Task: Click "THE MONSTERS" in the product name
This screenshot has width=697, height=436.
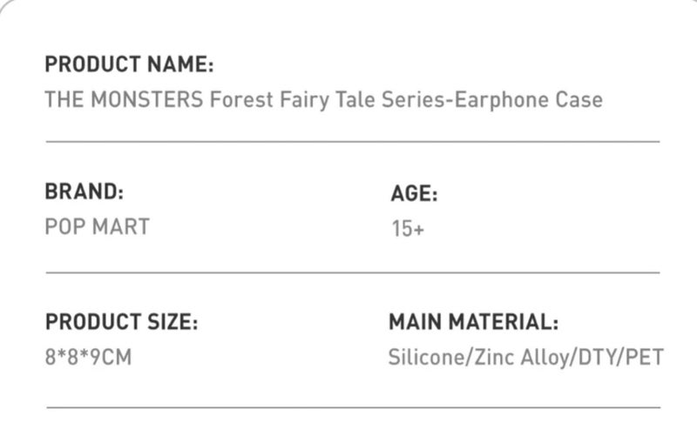Action: coord(124,99)
